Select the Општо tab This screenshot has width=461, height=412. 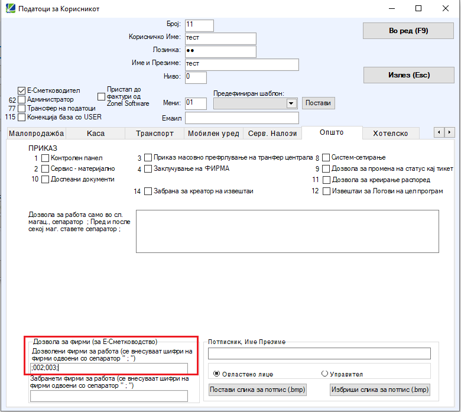point(332,132)
